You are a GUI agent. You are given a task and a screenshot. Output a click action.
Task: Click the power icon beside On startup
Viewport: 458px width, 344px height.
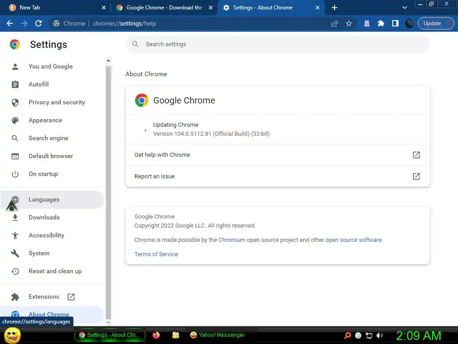(x=15, y=174)
